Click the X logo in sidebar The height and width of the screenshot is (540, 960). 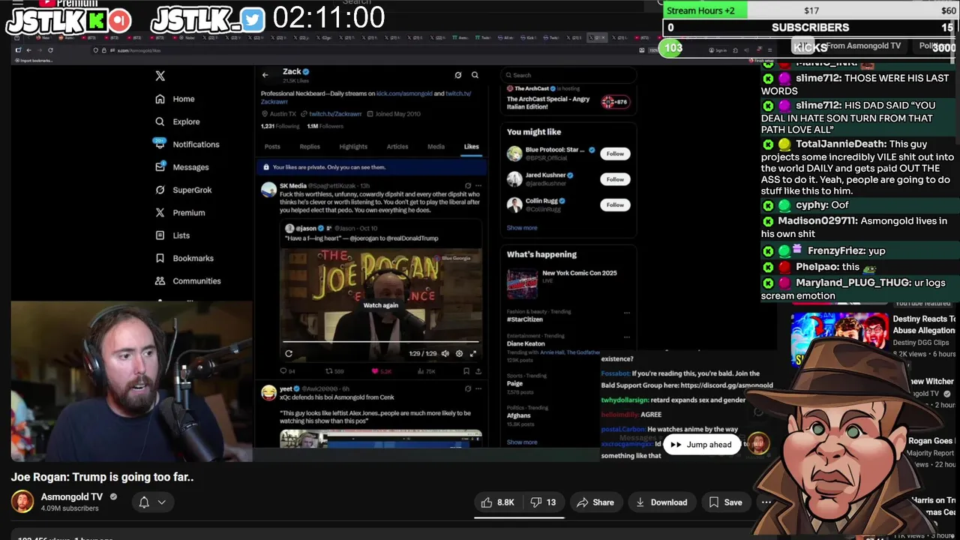coord(160,76)
